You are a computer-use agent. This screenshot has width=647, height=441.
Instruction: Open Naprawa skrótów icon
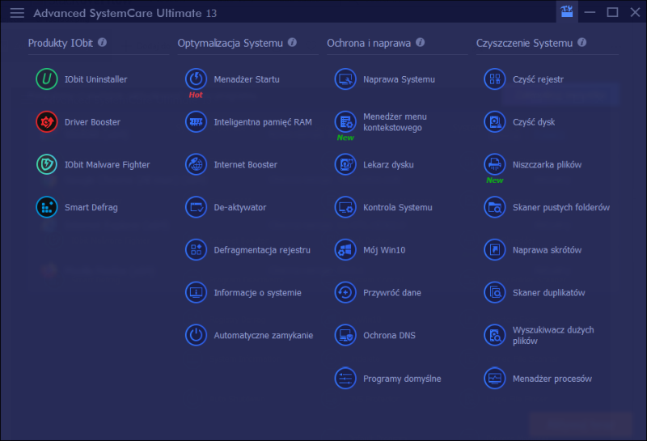point(495,250)
